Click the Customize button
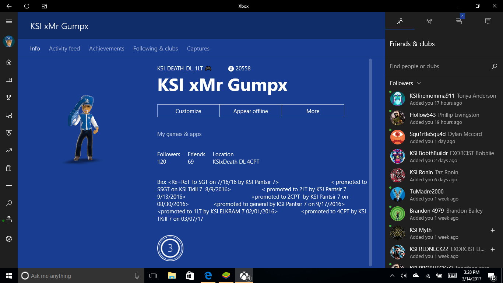 tap(188, 111)
